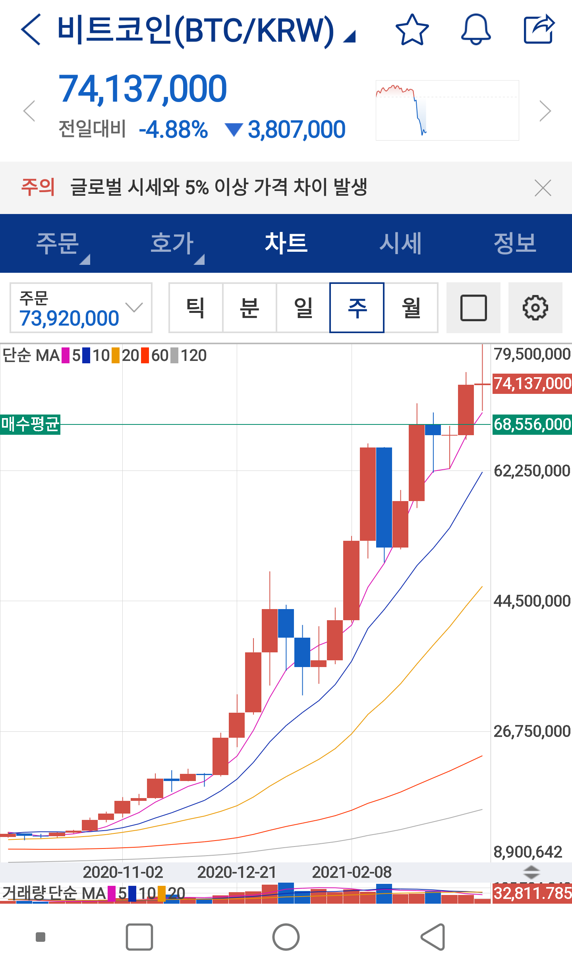The height and width of the screenshot is (970, 572).
Task: Tap the back arrow icon
Action: point(31,29)
